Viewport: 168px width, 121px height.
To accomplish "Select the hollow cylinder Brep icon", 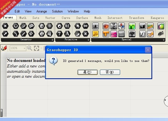I will pyautogui.click(x=42, y=34).
